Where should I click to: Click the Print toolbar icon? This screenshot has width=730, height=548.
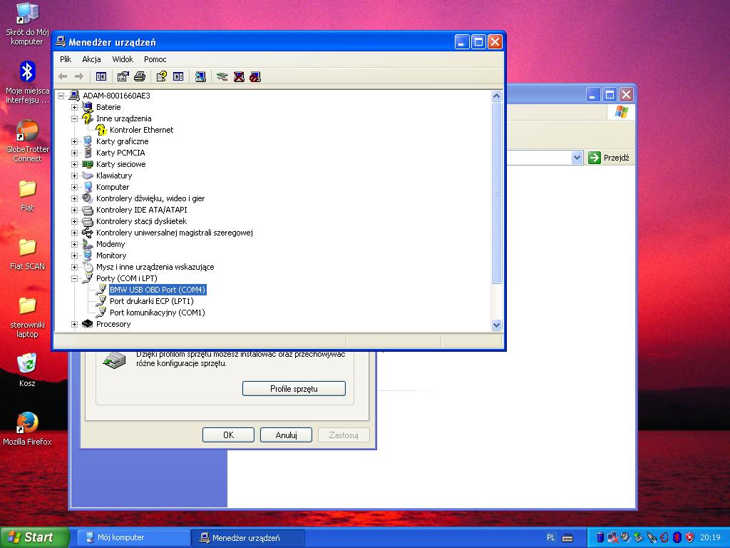click(140, 76)
